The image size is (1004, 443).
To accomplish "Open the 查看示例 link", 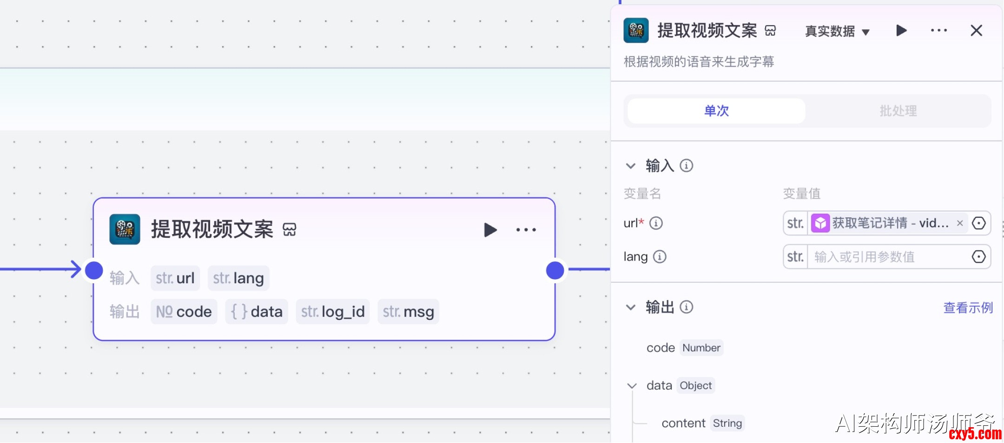I will point(967,307).
